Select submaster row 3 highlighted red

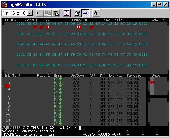click(x=7, y=86)
